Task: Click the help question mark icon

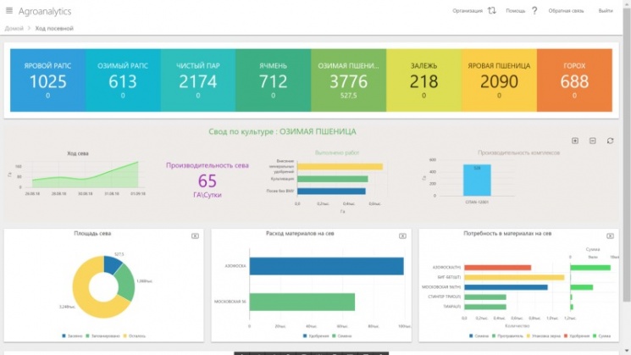Action: click(x=534, y=10)
